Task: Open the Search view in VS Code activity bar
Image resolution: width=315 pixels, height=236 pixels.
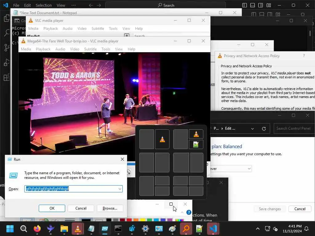Action: [x=6, y=33]
